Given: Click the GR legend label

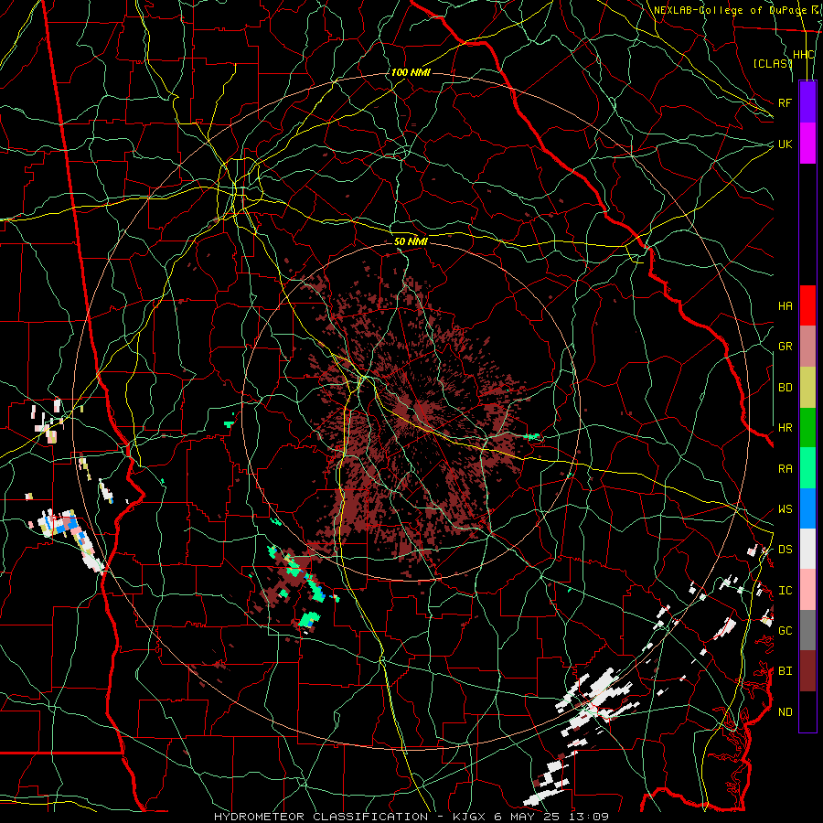Looking at the screenshot, I should point(785,347).
